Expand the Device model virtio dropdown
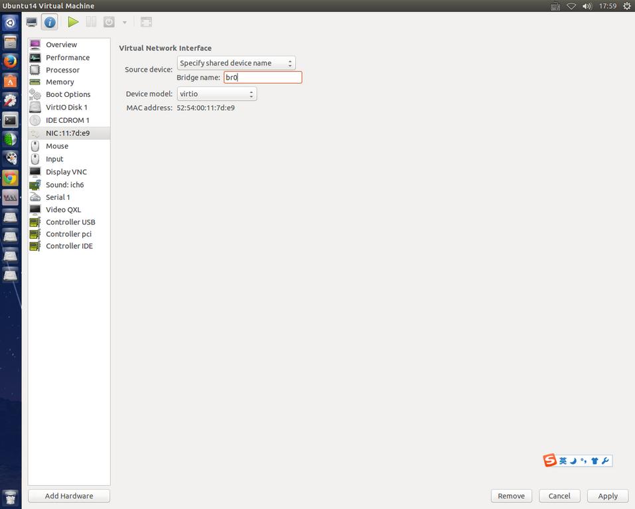 pos(216,94)
